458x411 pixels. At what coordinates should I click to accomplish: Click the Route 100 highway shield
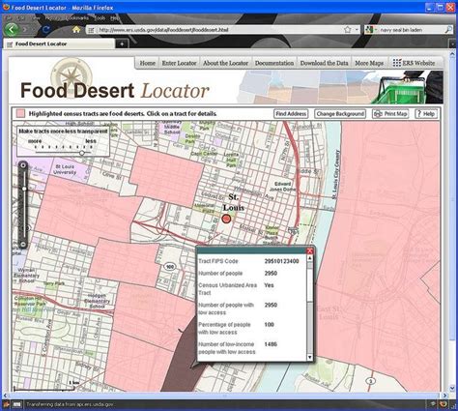[170, 267]
